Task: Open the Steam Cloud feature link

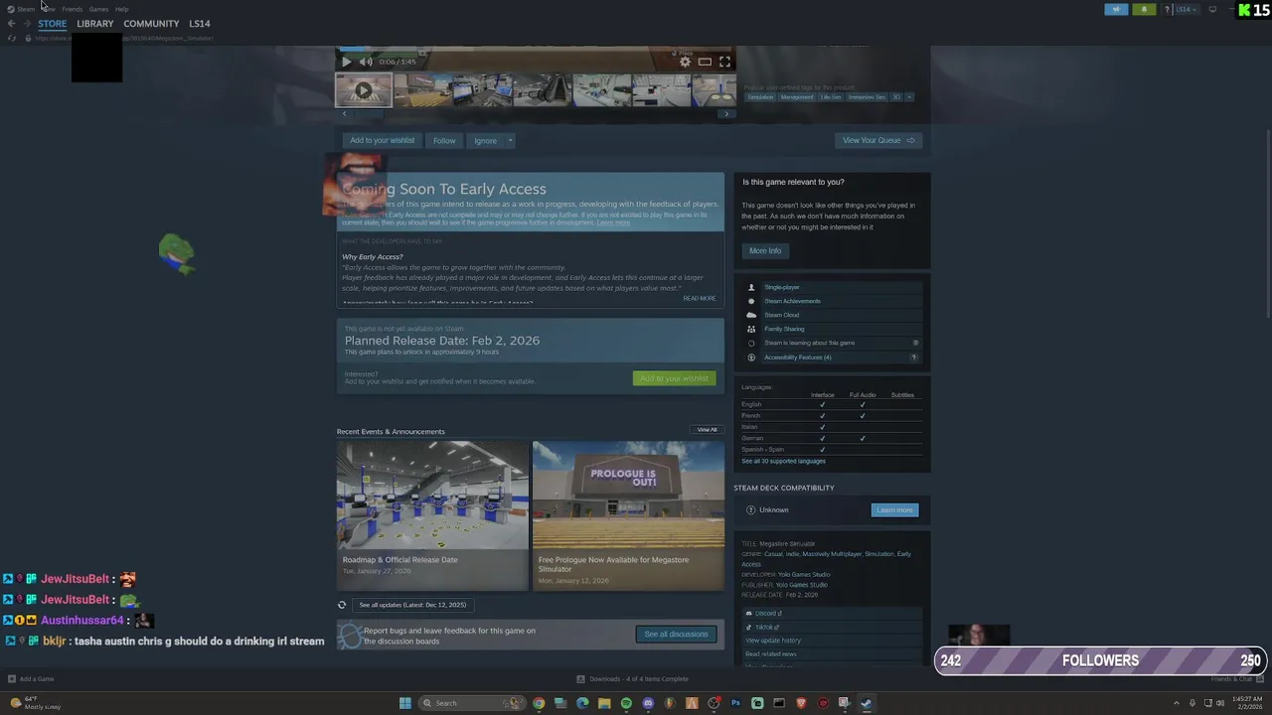Action: 781,315
